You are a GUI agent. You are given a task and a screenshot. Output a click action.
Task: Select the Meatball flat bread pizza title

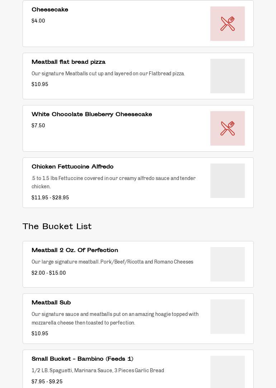click(x=68, y=62)
